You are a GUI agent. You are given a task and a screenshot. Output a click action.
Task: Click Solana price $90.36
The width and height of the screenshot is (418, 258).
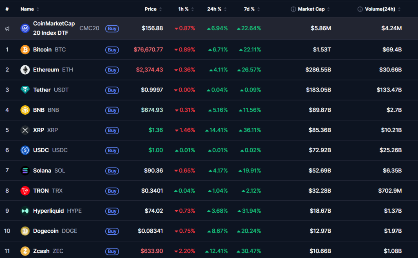point(153,171)
